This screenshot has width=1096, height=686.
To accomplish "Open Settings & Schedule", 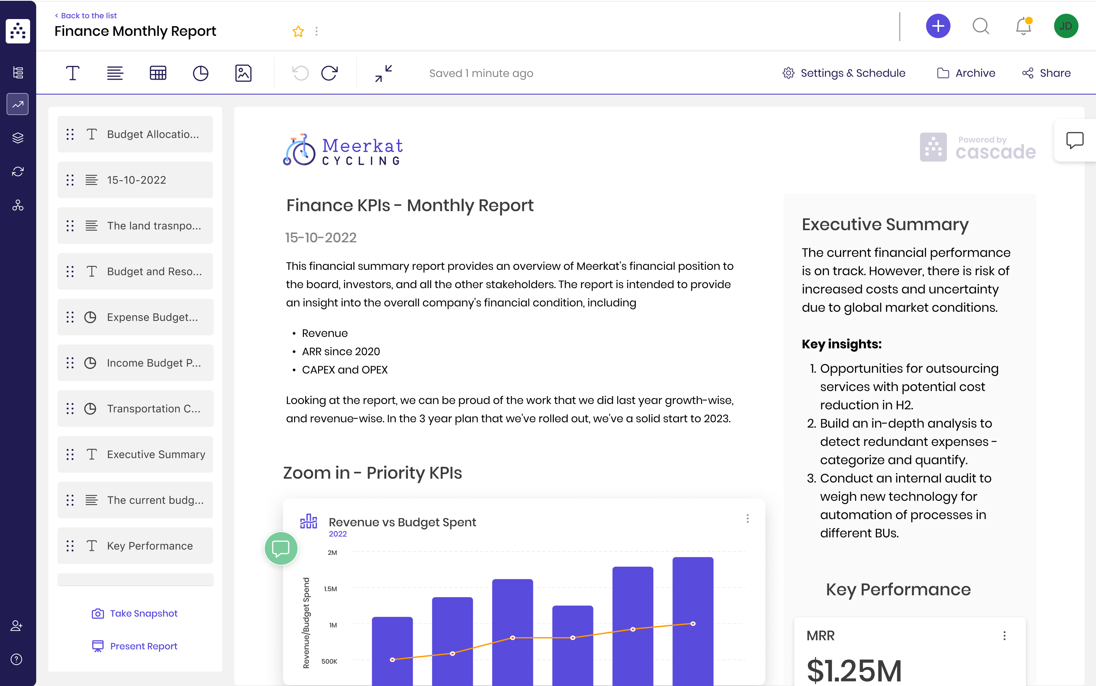I will coord(844,73).
